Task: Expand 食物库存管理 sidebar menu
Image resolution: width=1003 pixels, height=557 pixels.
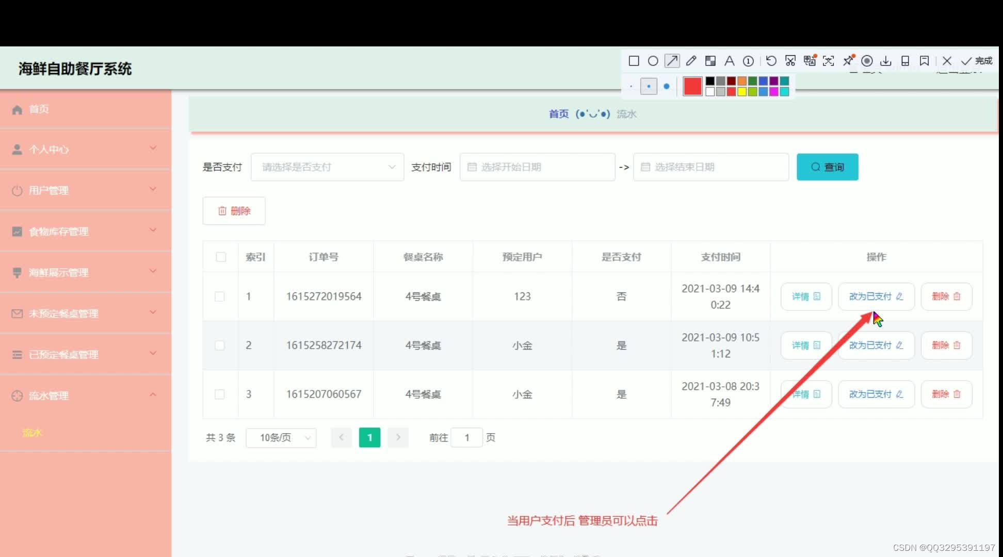Action: [x=86, y=231]
